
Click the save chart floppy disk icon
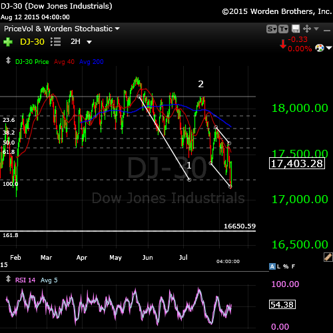tap(296, 29)
